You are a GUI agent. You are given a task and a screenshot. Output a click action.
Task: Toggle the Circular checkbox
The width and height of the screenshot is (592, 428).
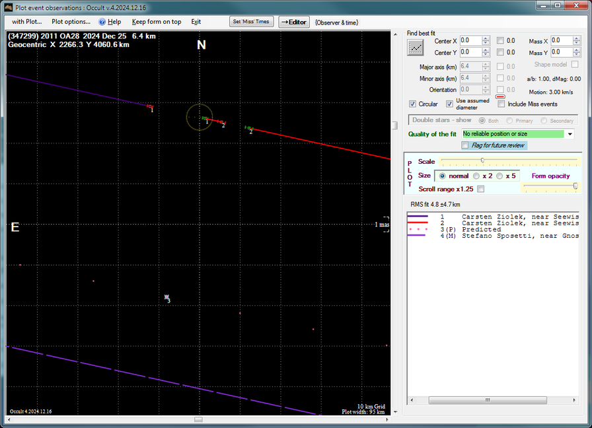point(413,104)
